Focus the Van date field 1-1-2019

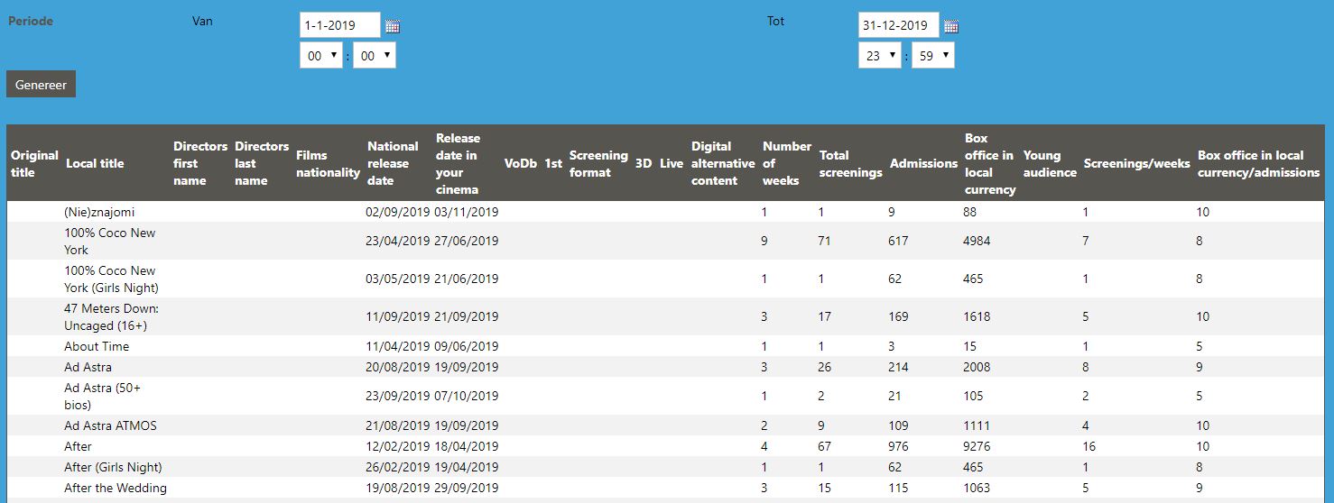pos(340,25)
